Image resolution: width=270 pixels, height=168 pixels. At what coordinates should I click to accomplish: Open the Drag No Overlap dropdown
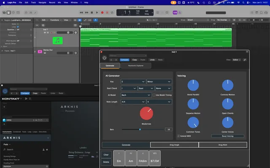click(223, 20)
